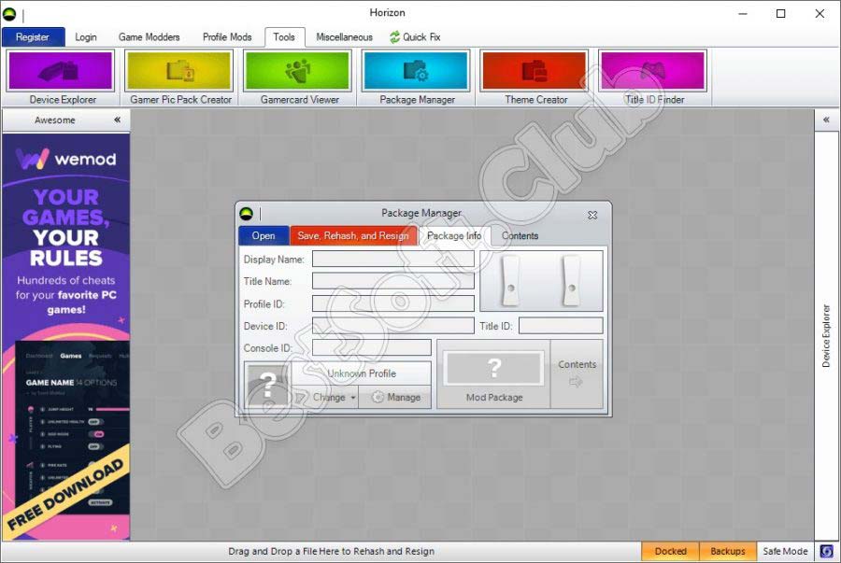Click the Display Name input field
Image resolution: width=841 pixels, height=563 pixels.
point(392,259)
